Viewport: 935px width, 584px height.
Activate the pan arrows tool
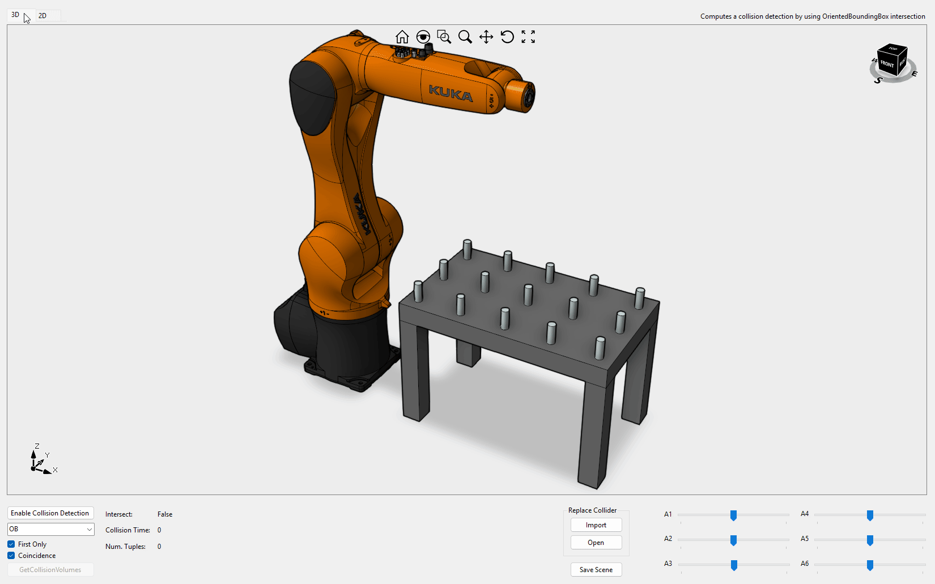486,37
